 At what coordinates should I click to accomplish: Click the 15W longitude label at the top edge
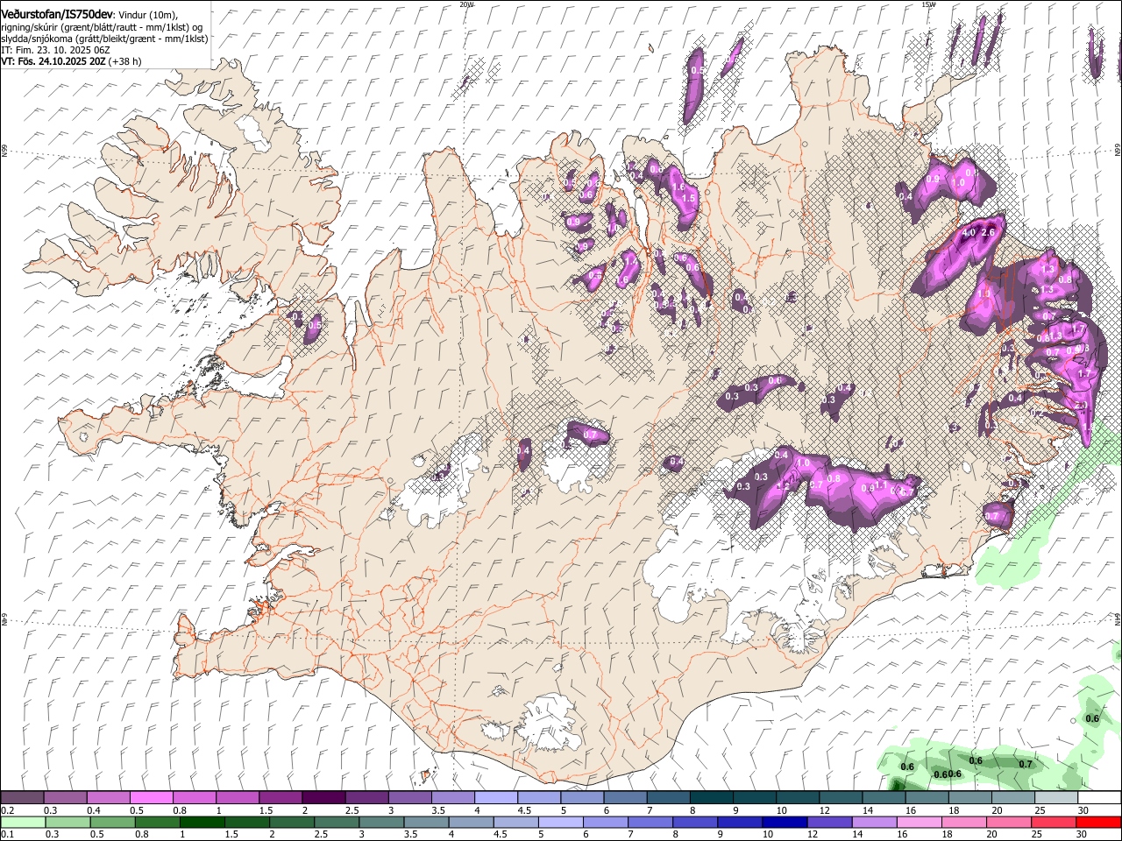coord(928,4)
